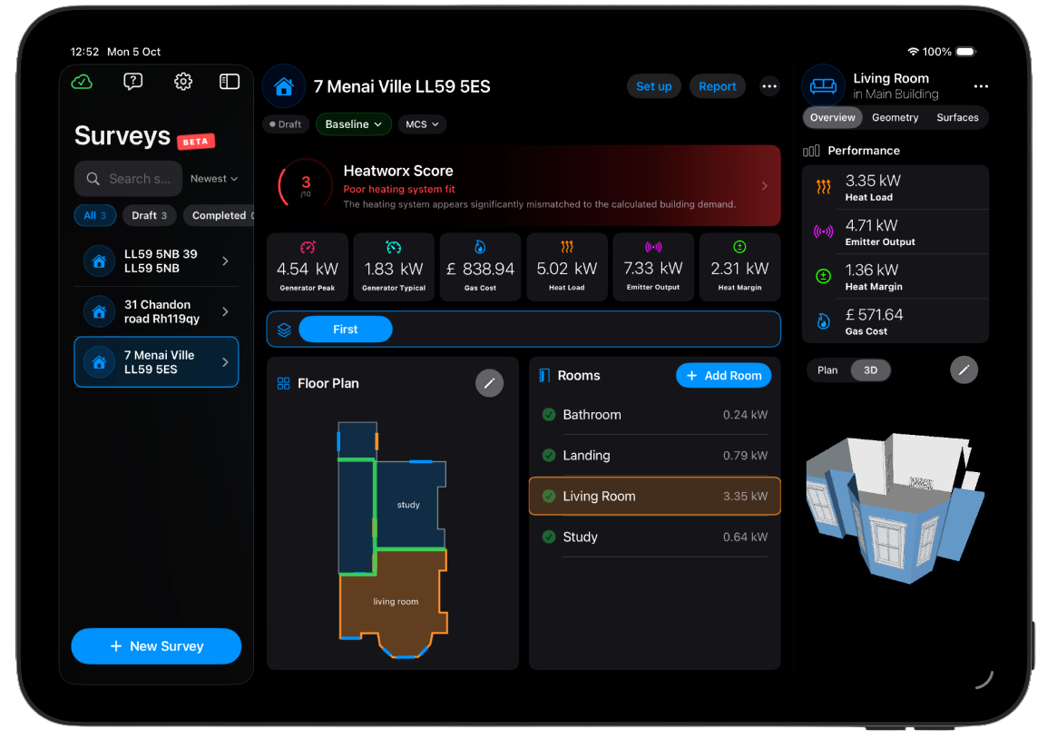Click the Wi-Fi status icon

[913, 52]
